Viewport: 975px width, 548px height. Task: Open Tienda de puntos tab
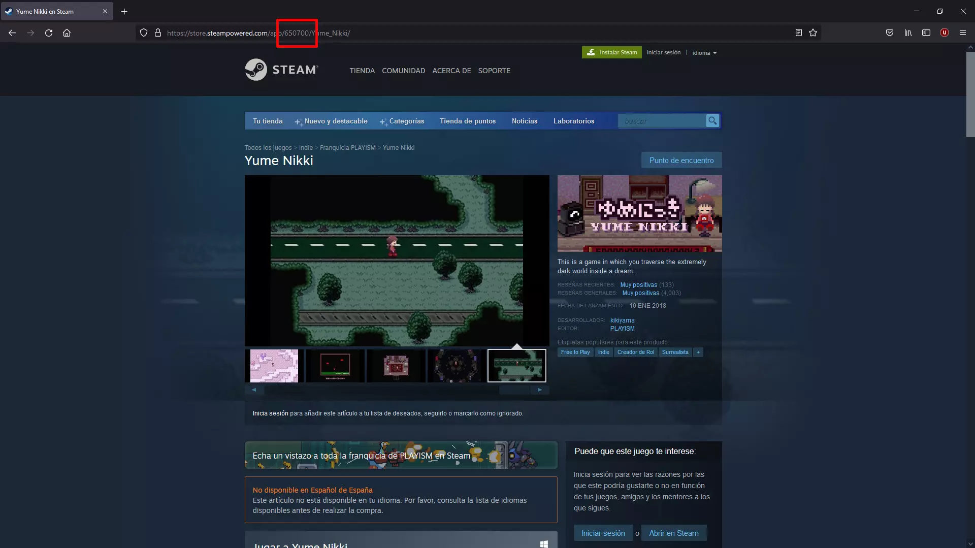[468, 121]
